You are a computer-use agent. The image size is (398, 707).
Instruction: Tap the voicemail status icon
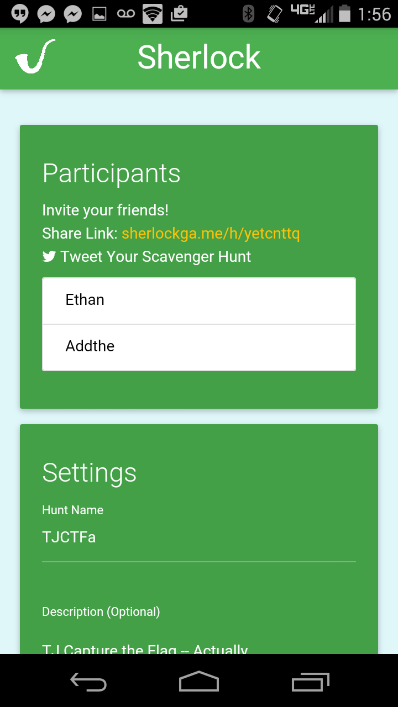(x=126, y=14)
